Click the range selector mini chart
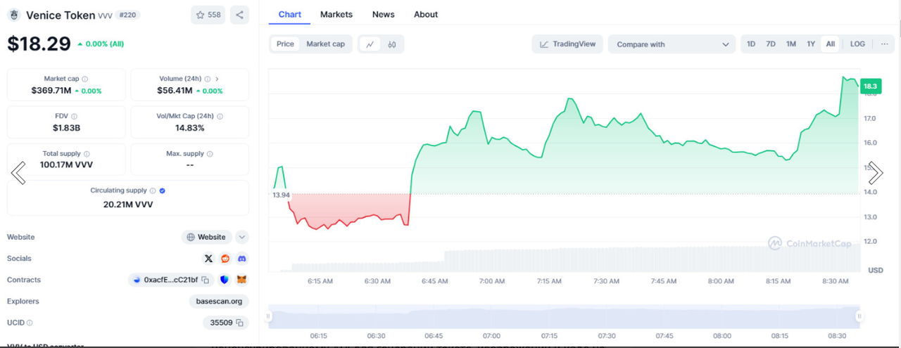This screenshot has width=901, height=348. click(563, 316)
